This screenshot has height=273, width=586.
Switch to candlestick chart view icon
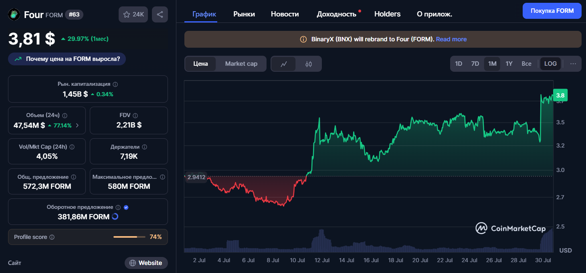point(309,64)
